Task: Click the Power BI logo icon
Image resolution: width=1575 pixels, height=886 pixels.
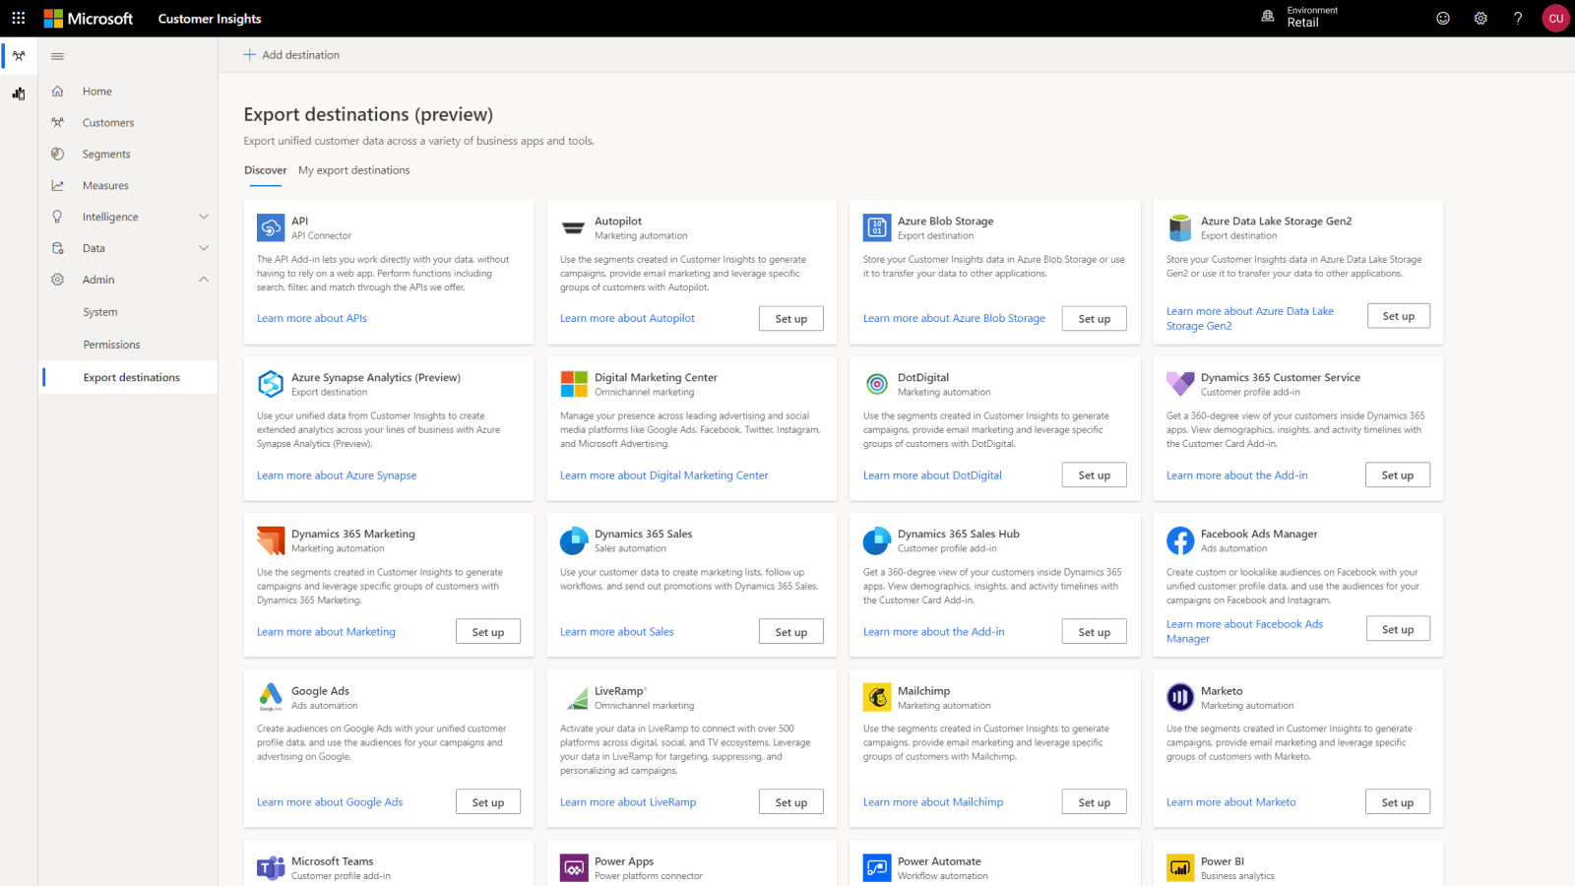Action: point(1180,867)
